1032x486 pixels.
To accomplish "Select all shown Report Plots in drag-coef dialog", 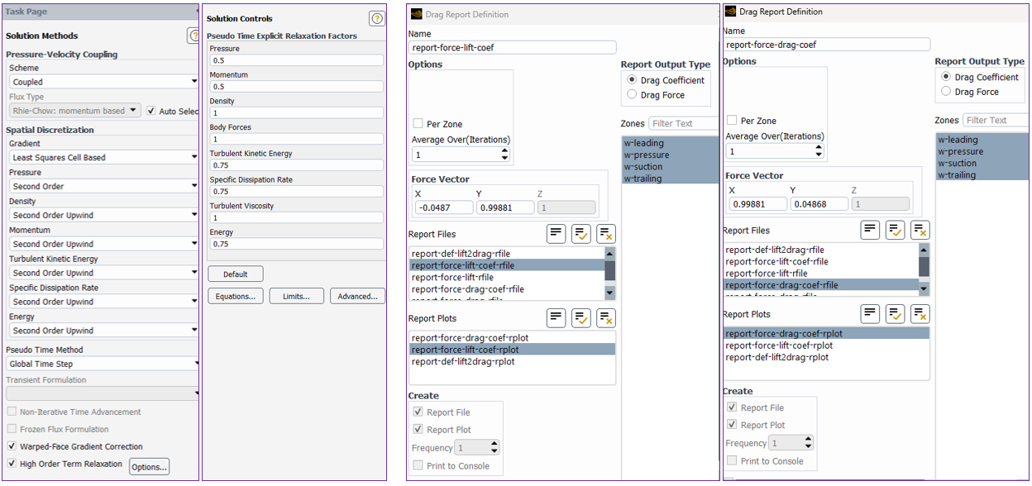I will coord(895,314).
